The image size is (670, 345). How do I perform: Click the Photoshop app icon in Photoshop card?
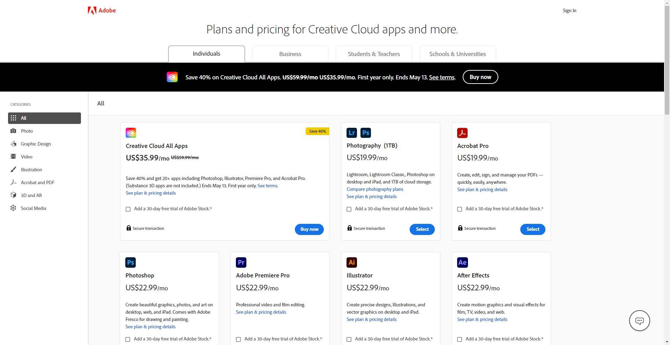click(131, 262)
